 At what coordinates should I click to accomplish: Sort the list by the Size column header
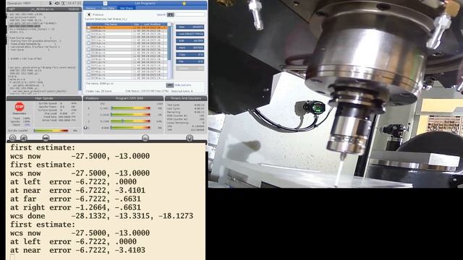coord(136,24)
